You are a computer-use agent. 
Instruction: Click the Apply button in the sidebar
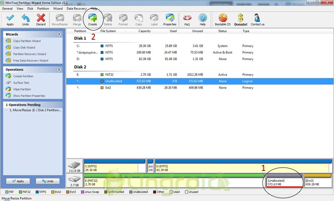coord(18,181)
